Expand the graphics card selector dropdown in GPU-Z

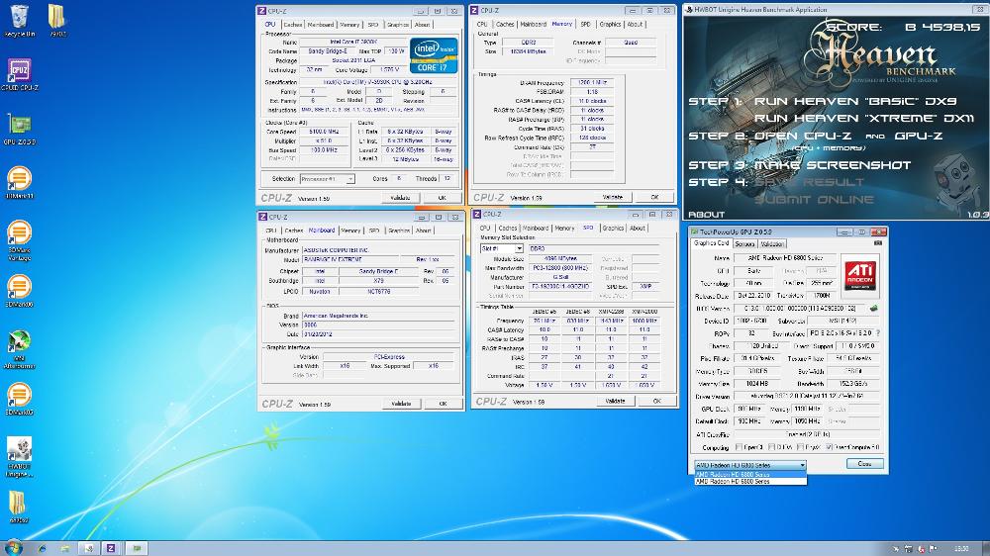(x=750, y=465)
